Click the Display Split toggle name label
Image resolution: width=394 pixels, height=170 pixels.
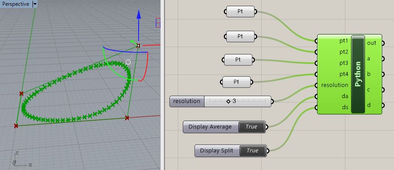tap(216, 151)
